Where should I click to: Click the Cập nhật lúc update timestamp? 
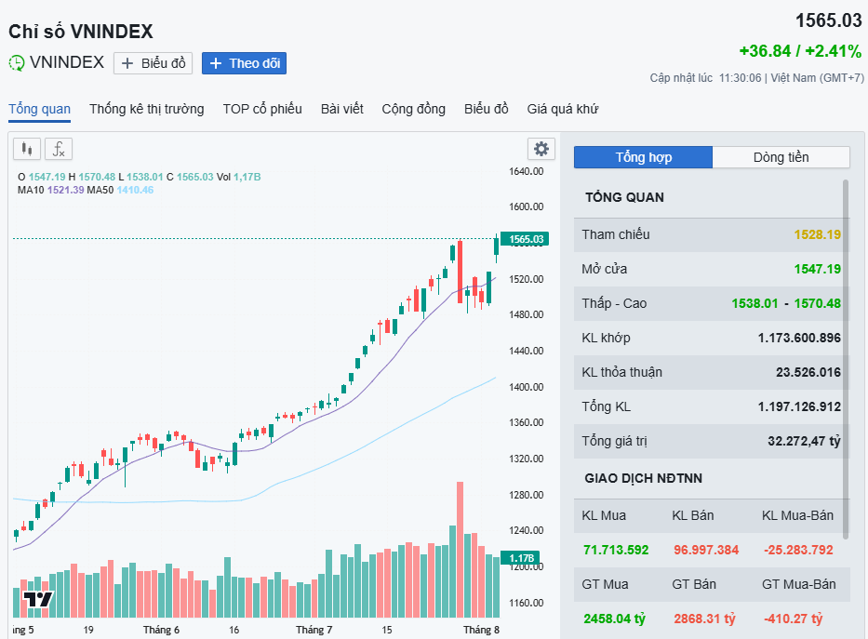point(756,78)
